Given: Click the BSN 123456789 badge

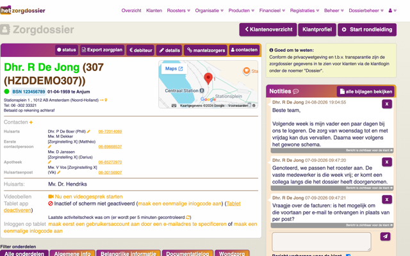Looking at the screenshot, I should pos(28,92).
